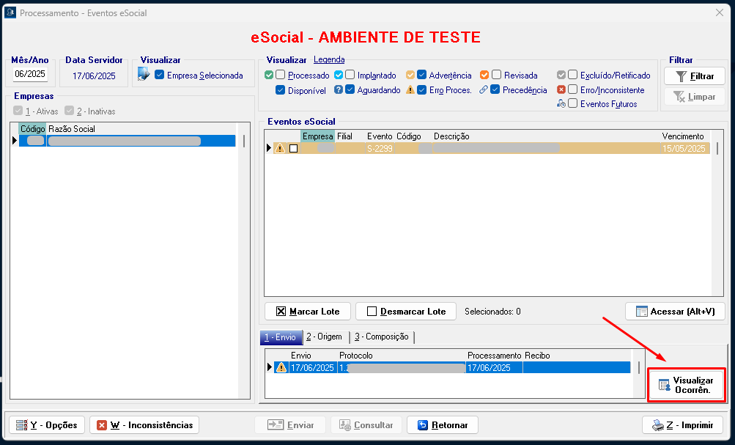This screenshot has height=445, width=735.
Task: Select the checkbox in S-2299 event row
Action: pyautogui.click(x=294, y=148)
